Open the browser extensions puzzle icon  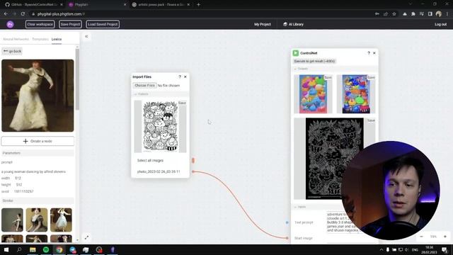coord(413,14)
